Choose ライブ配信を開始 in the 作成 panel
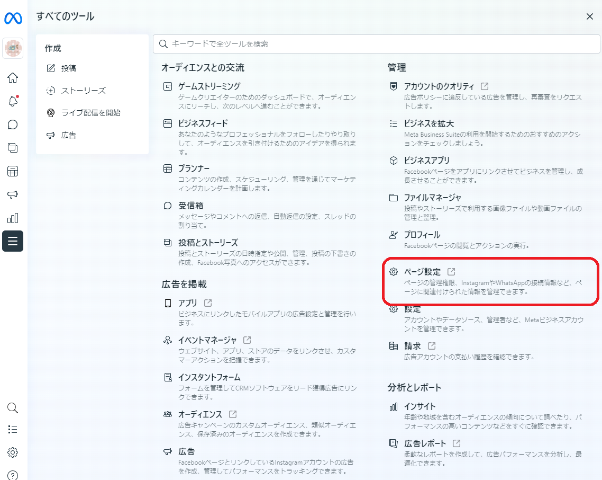This screenshot has width=602, height=480. coord(90,113)
